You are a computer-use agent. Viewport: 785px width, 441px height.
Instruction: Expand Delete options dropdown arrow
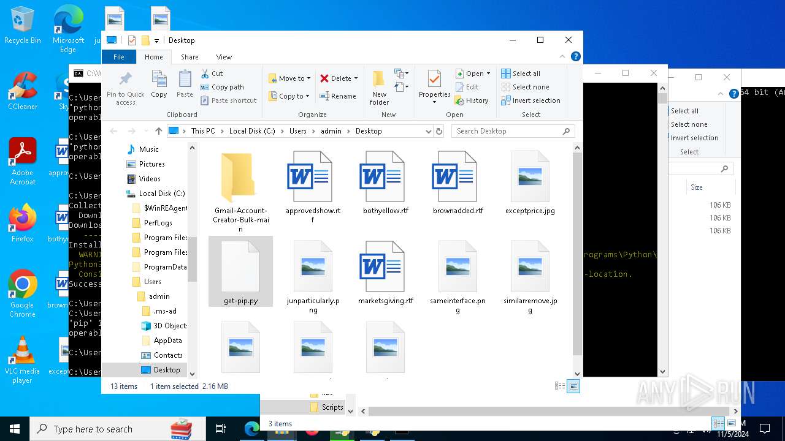coord(356,78)
